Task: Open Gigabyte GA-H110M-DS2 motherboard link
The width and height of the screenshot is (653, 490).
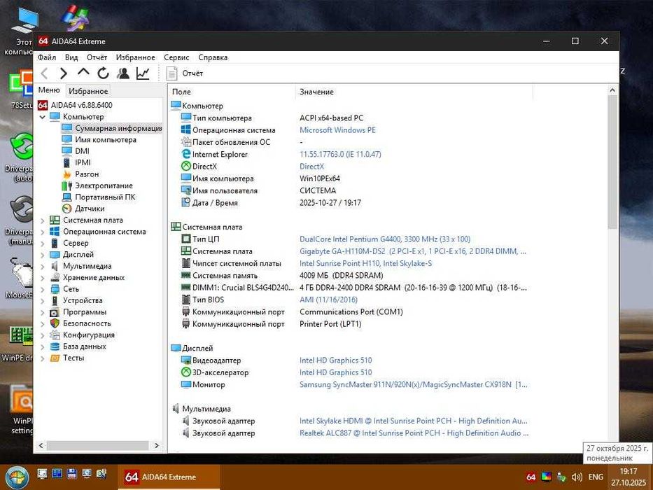Action: pos(413,251)
